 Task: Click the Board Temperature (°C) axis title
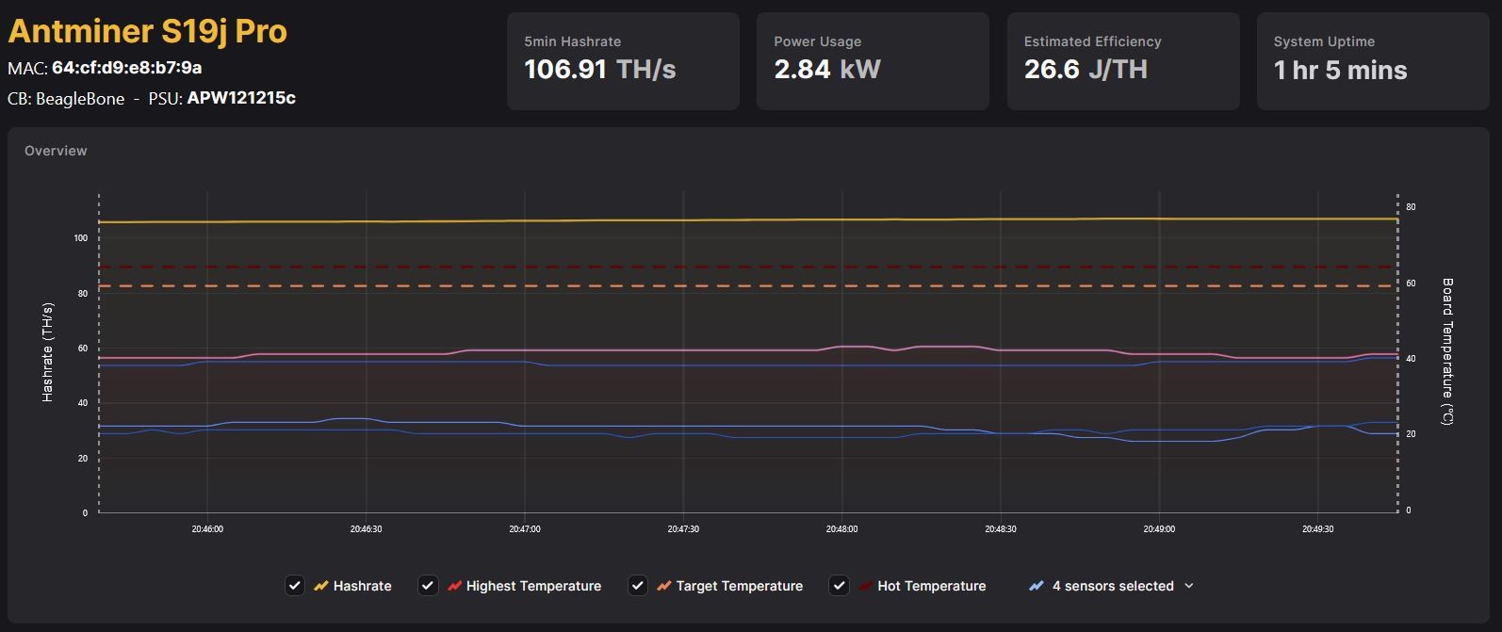point(1447,351)
